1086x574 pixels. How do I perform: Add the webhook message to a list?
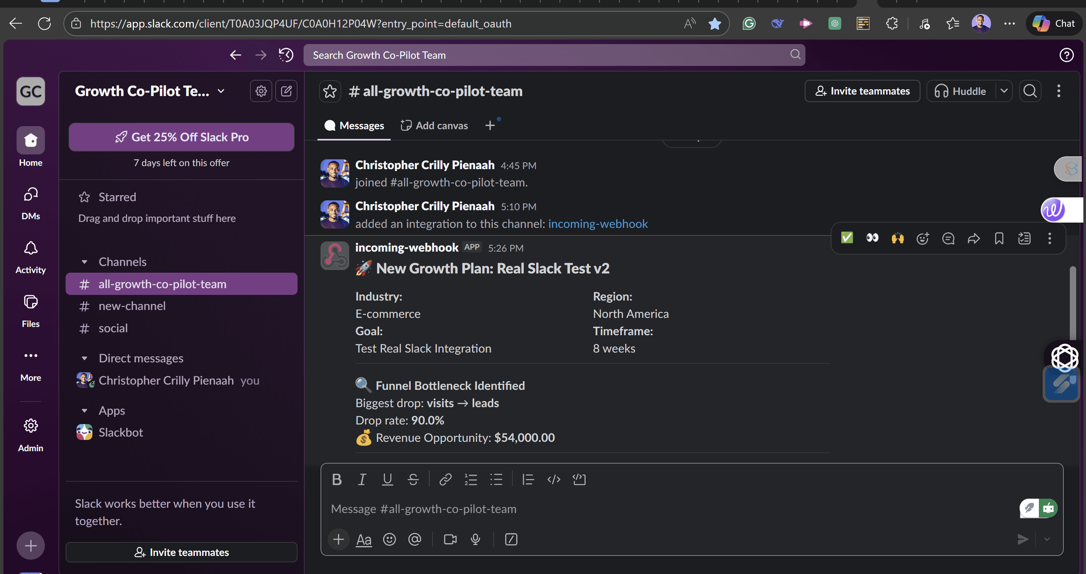tap(1025, 238)
